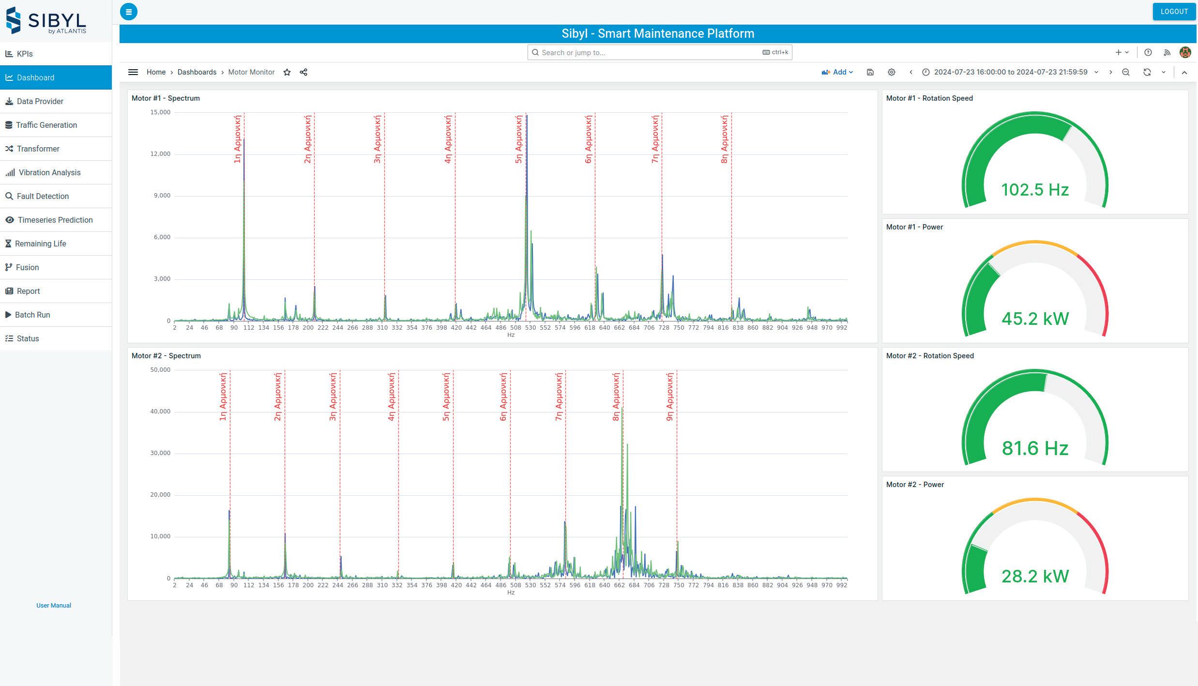Open Vibration Analysis in the sidebar

[49, 172]
